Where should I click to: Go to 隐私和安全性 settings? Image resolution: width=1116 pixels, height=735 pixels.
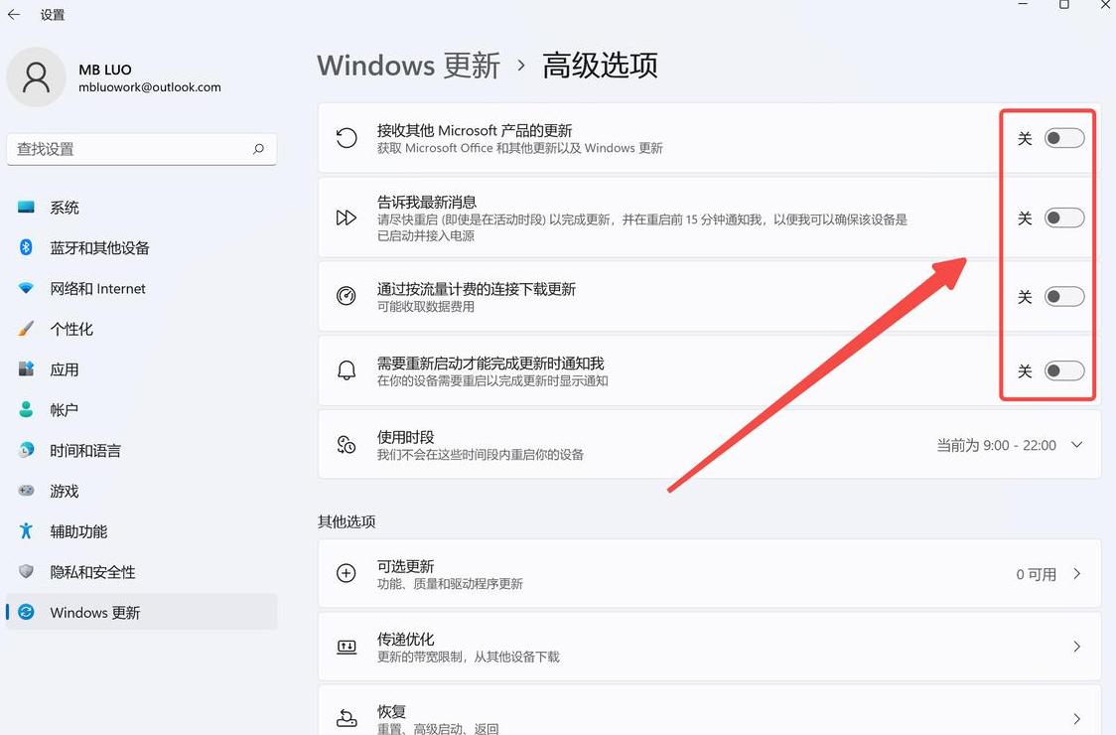[142, 572]
